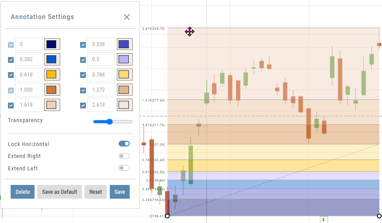Click Save as Default button
The height and width of the screenshot is (223, 382).
[59, 192]
